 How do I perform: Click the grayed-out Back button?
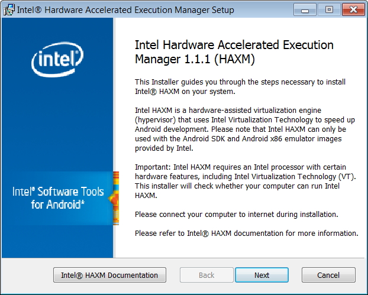click(x=206, y=275)
